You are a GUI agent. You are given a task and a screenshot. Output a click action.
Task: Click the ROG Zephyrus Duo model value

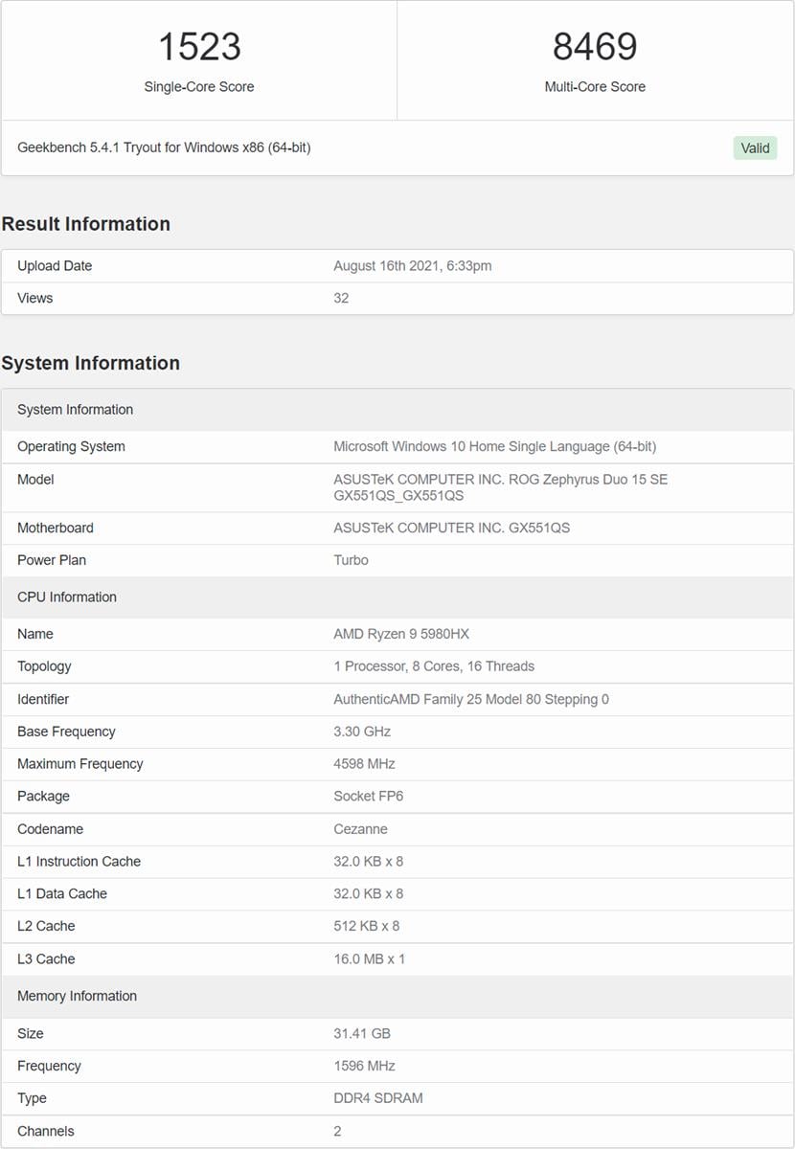point(500,487)
